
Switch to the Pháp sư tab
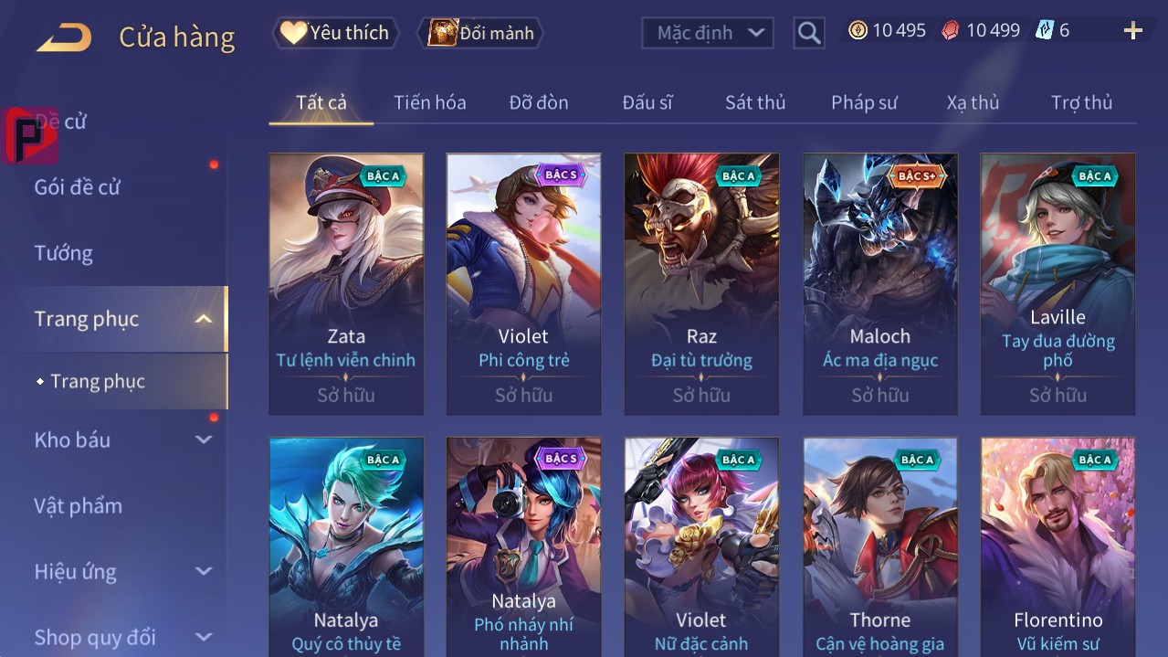click(864, 102)
